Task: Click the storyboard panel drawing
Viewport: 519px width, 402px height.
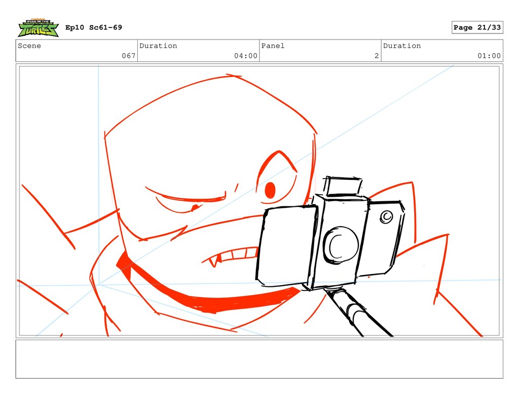Action: (259, 201)
